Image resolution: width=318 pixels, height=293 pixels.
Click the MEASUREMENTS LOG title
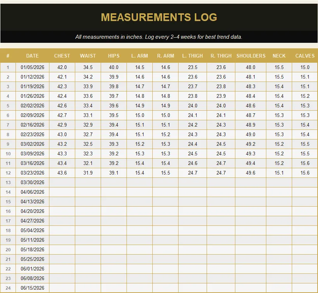(x=159, y=17)
